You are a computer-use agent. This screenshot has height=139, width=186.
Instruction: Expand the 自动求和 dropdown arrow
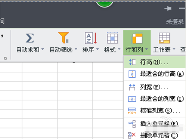point(43,49)
